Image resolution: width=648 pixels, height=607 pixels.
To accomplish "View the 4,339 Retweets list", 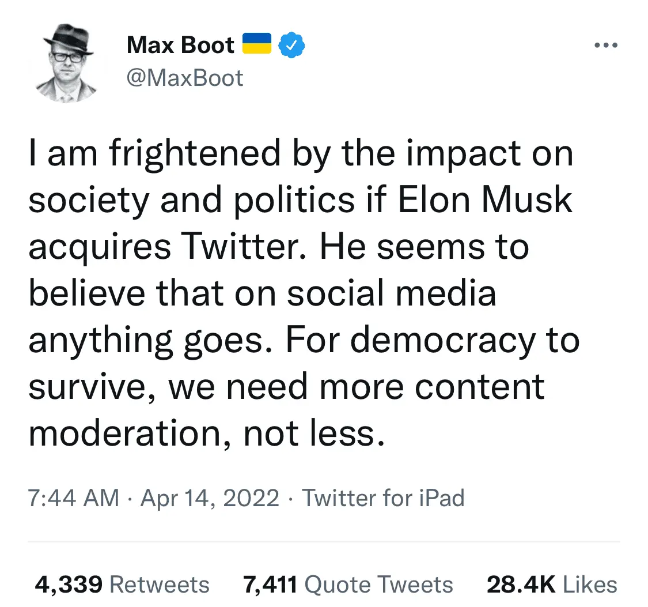I will point(122,585).
